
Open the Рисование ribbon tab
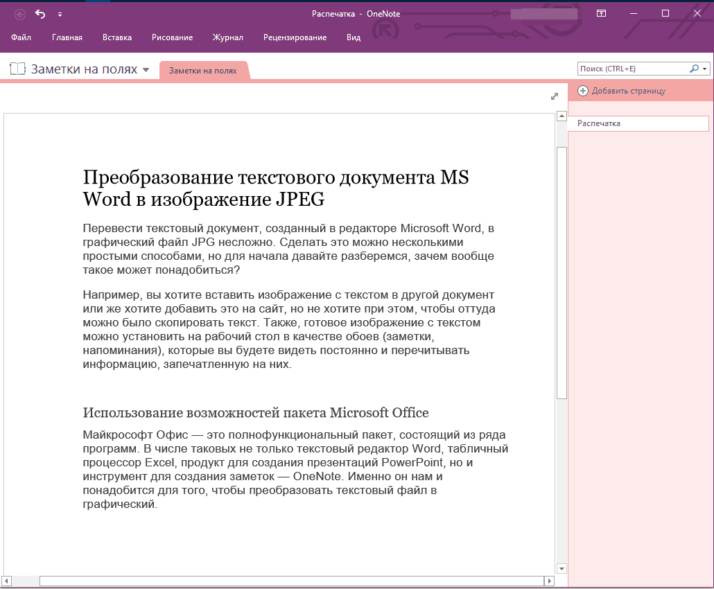click(x=172, y=37)
